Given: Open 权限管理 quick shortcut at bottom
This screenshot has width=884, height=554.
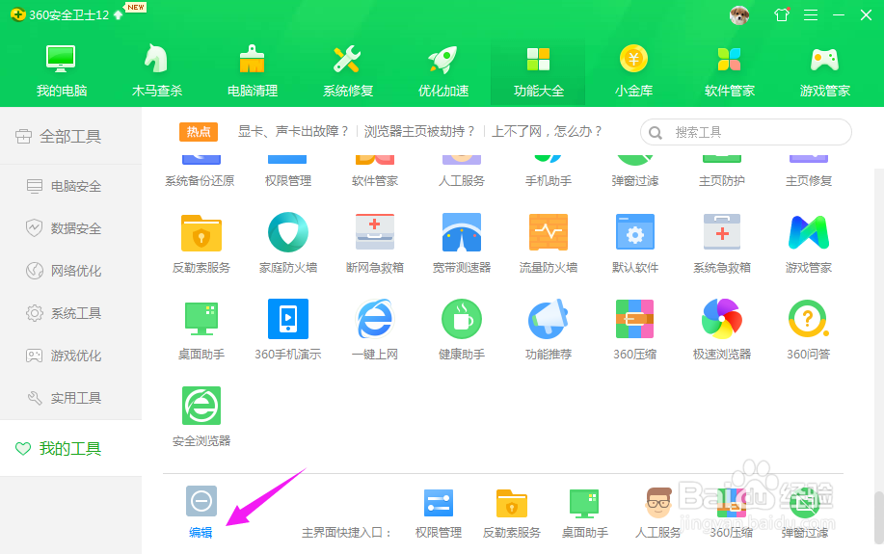Looking at the screenshot, I should [x=439, y=513].
